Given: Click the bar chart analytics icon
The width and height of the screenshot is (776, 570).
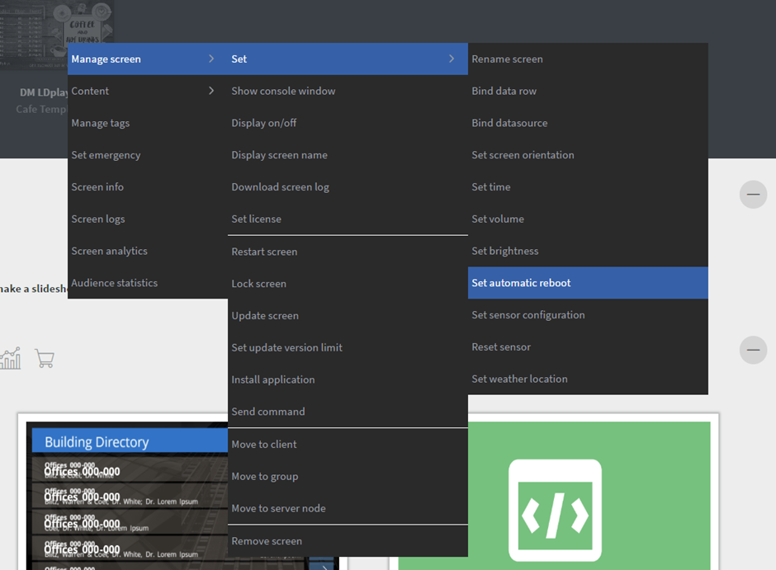Looking at the screenshot, I should (x=11, y=358).
